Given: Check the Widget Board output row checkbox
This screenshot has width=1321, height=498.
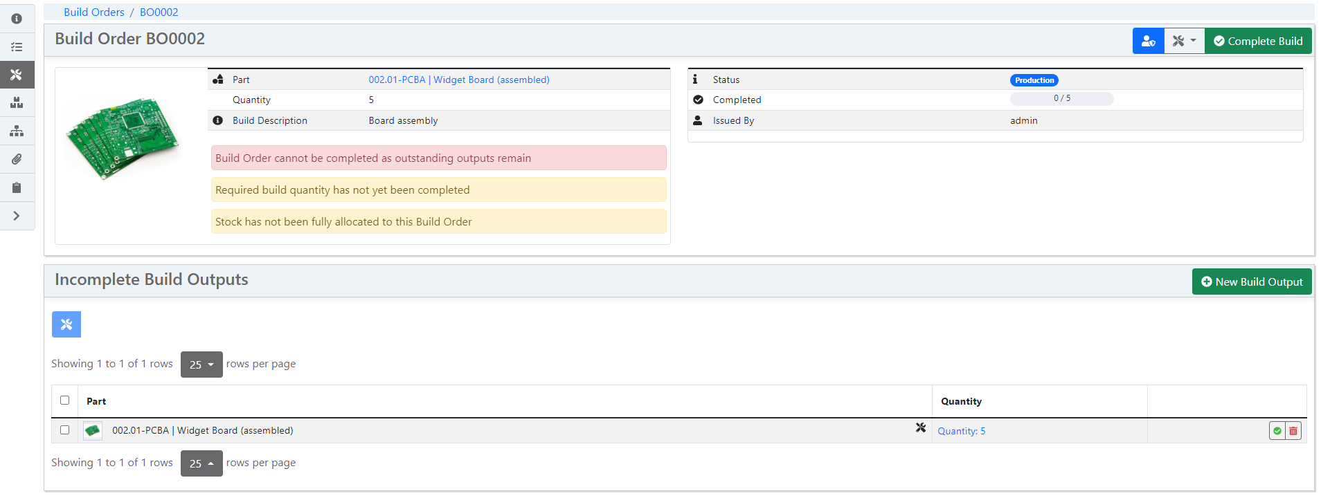Looking at the screenshot, I should (65, 430).
